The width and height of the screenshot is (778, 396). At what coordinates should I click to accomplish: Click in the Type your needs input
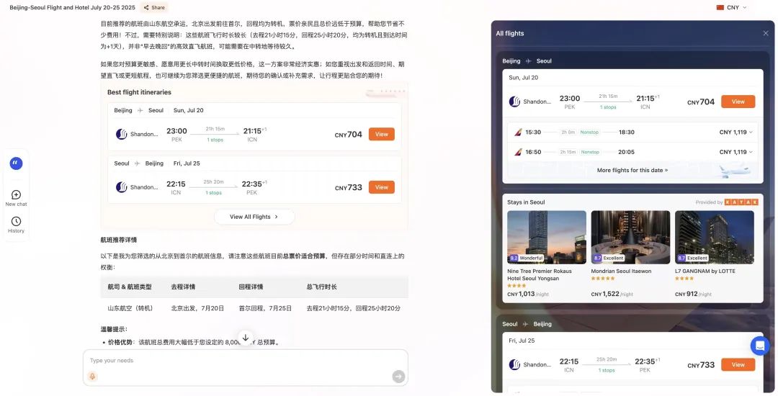point(245,360)
